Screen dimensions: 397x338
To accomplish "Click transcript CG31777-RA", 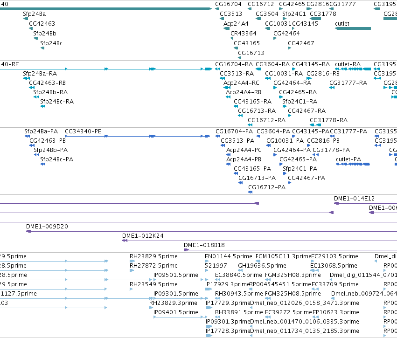I will [x=348, y=83].
